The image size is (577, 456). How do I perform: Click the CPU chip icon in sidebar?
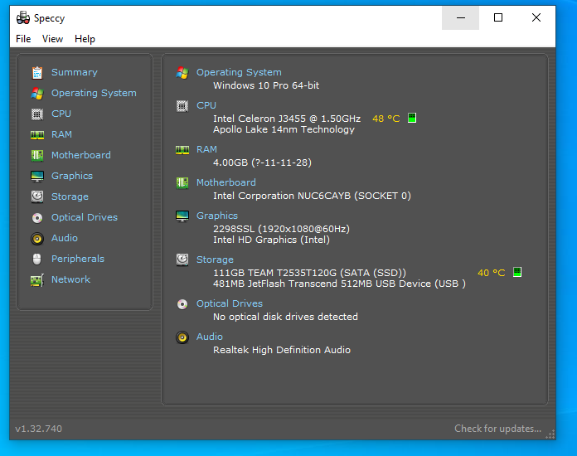(x=36, y=114)
